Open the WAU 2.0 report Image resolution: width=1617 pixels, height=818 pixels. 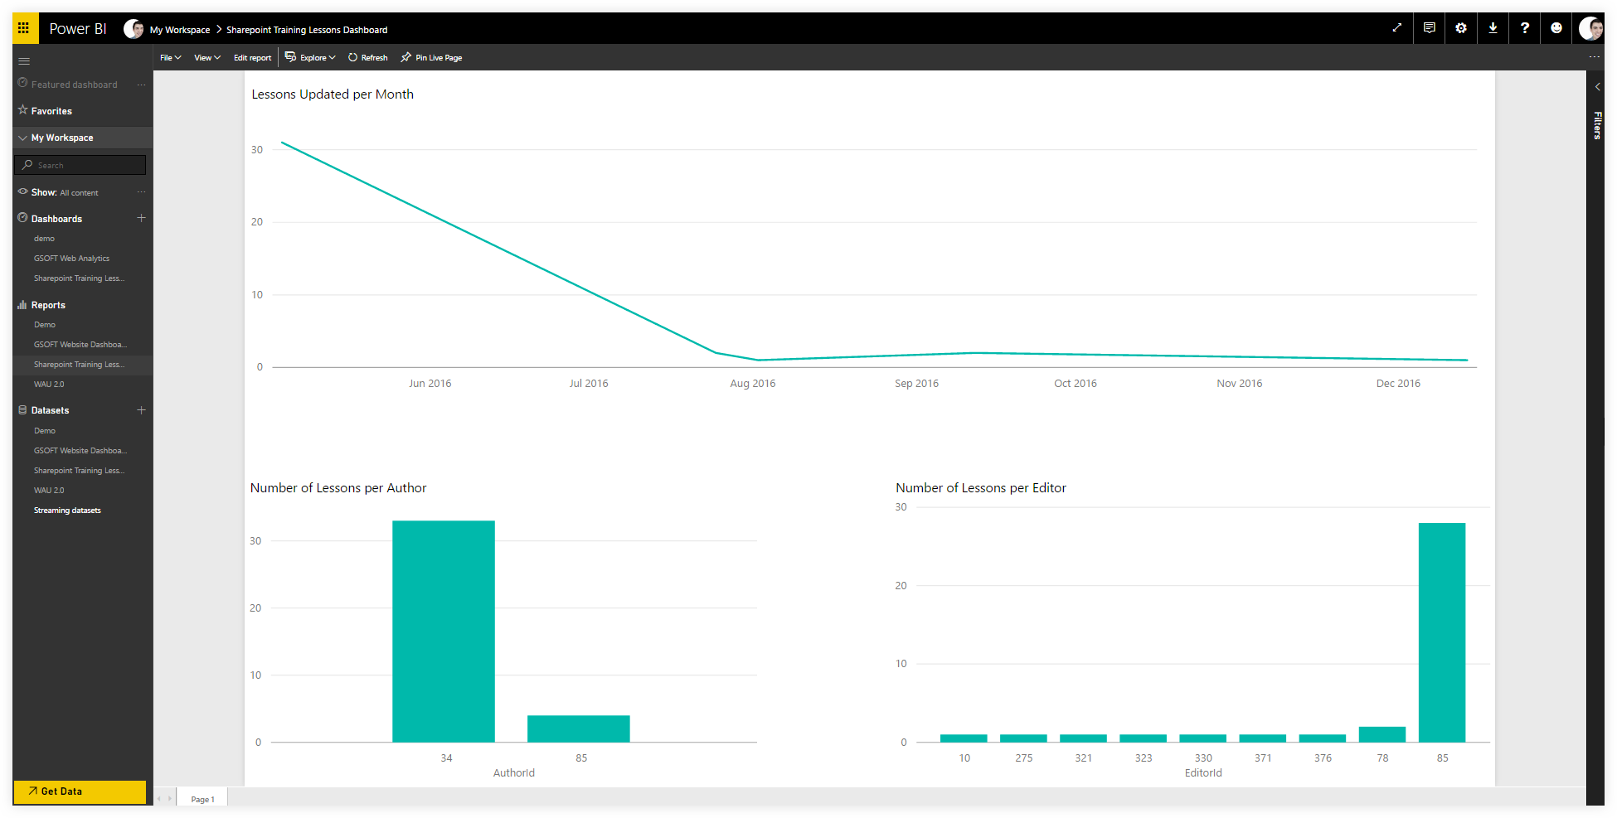[48, 384]
